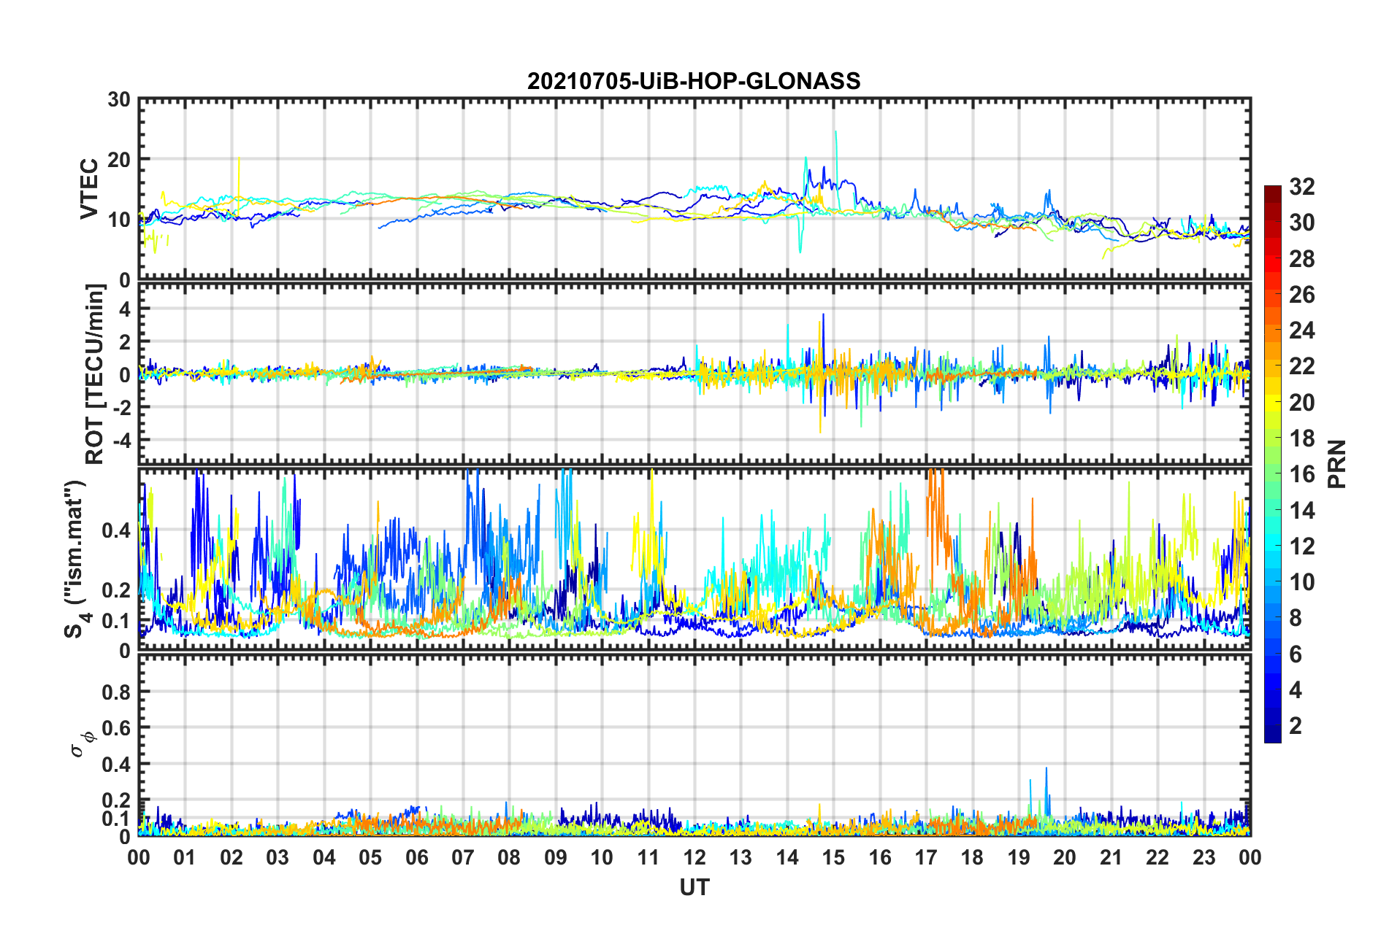Select UT hour tick label 19

tap(1019, 857)
